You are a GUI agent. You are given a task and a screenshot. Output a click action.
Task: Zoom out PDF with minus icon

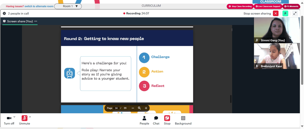tap(133, 108)
